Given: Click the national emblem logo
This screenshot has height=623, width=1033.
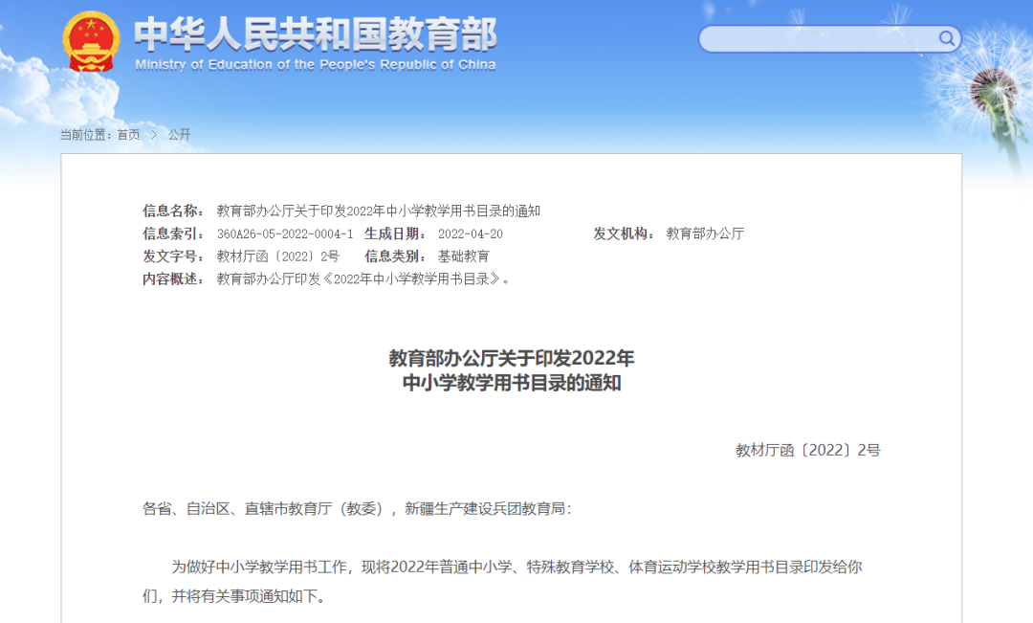Looking at the screenshot, I should [91, 41].
